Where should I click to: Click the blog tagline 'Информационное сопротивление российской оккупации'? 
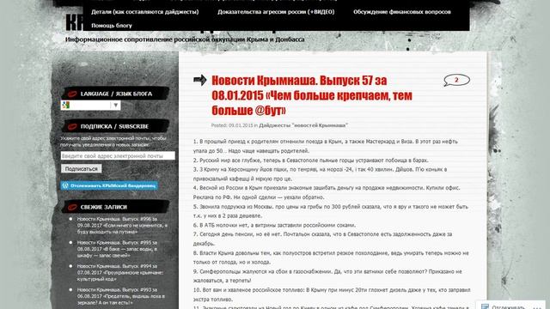185,39
